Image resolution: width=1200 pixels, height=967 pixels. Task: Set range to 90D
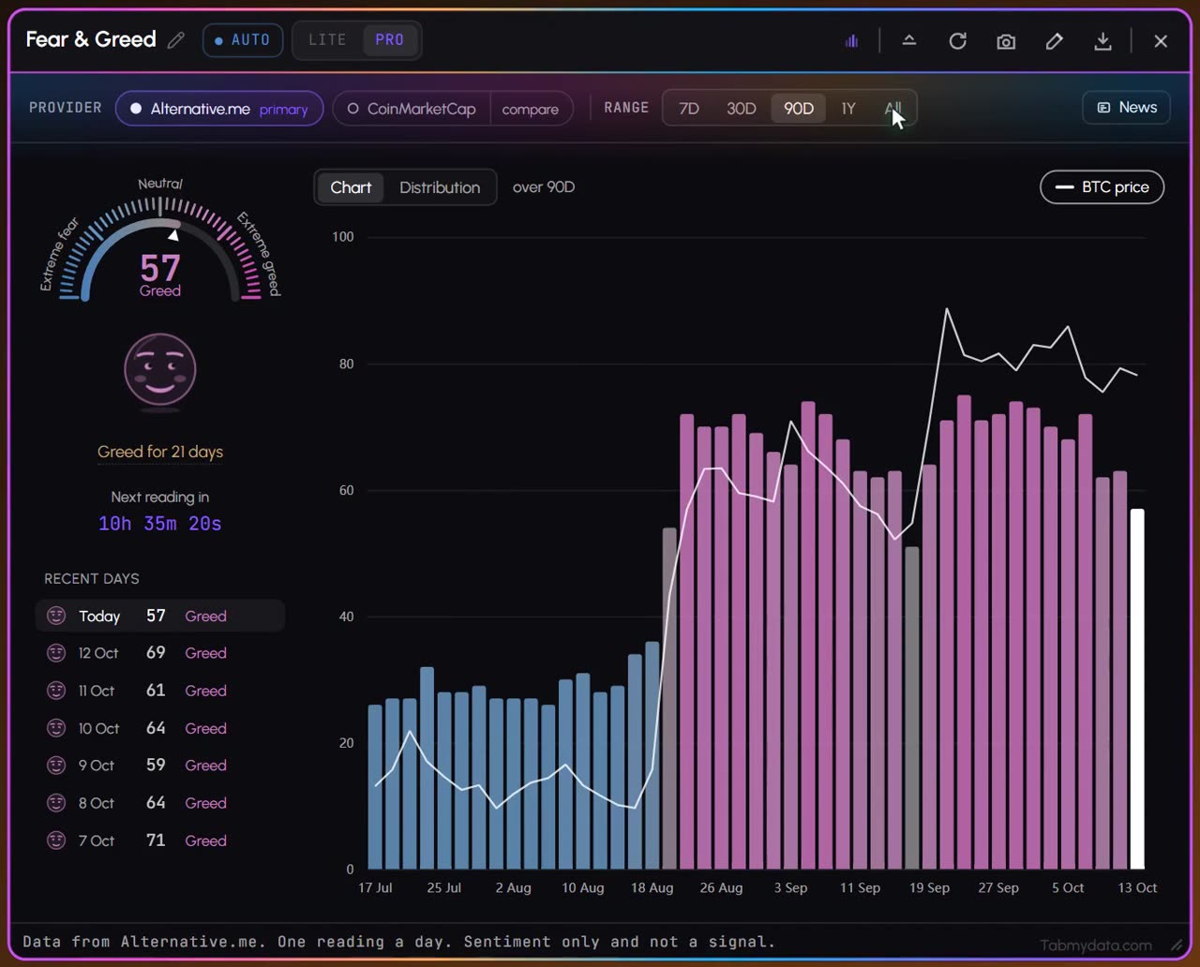coord(799,109)
